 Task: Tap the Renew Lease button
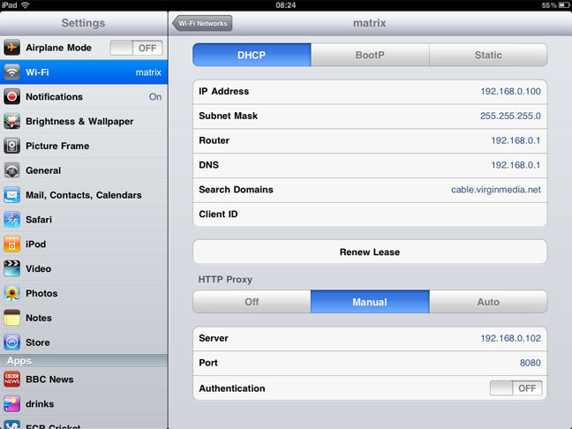pos(370,252)
